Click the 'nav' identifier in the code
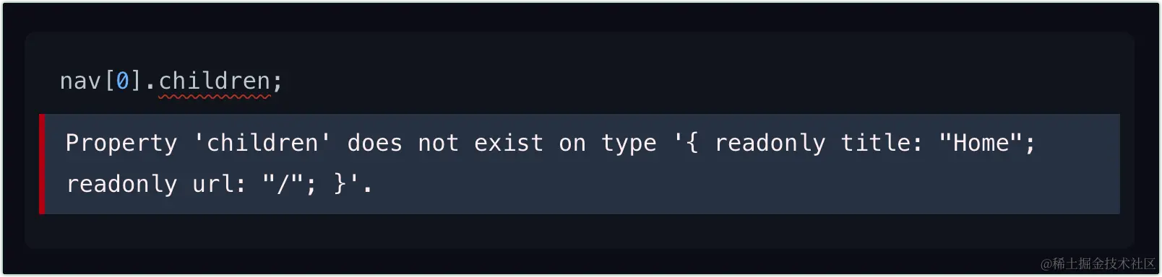Image resolution: width=1162 pixels, height=277 pixels. point(80,82)
